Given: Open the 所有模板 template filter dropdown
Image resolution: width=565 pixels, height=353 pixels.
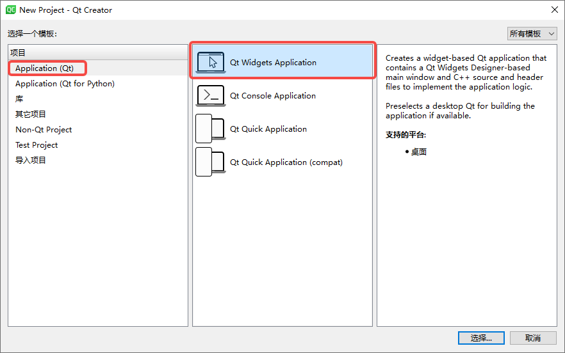Looking at the screenshot, I should [532, 34].
